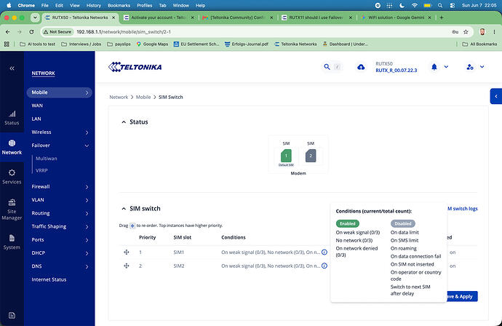
Task: Collapse the Failover submenu
Action: [87, 146]
